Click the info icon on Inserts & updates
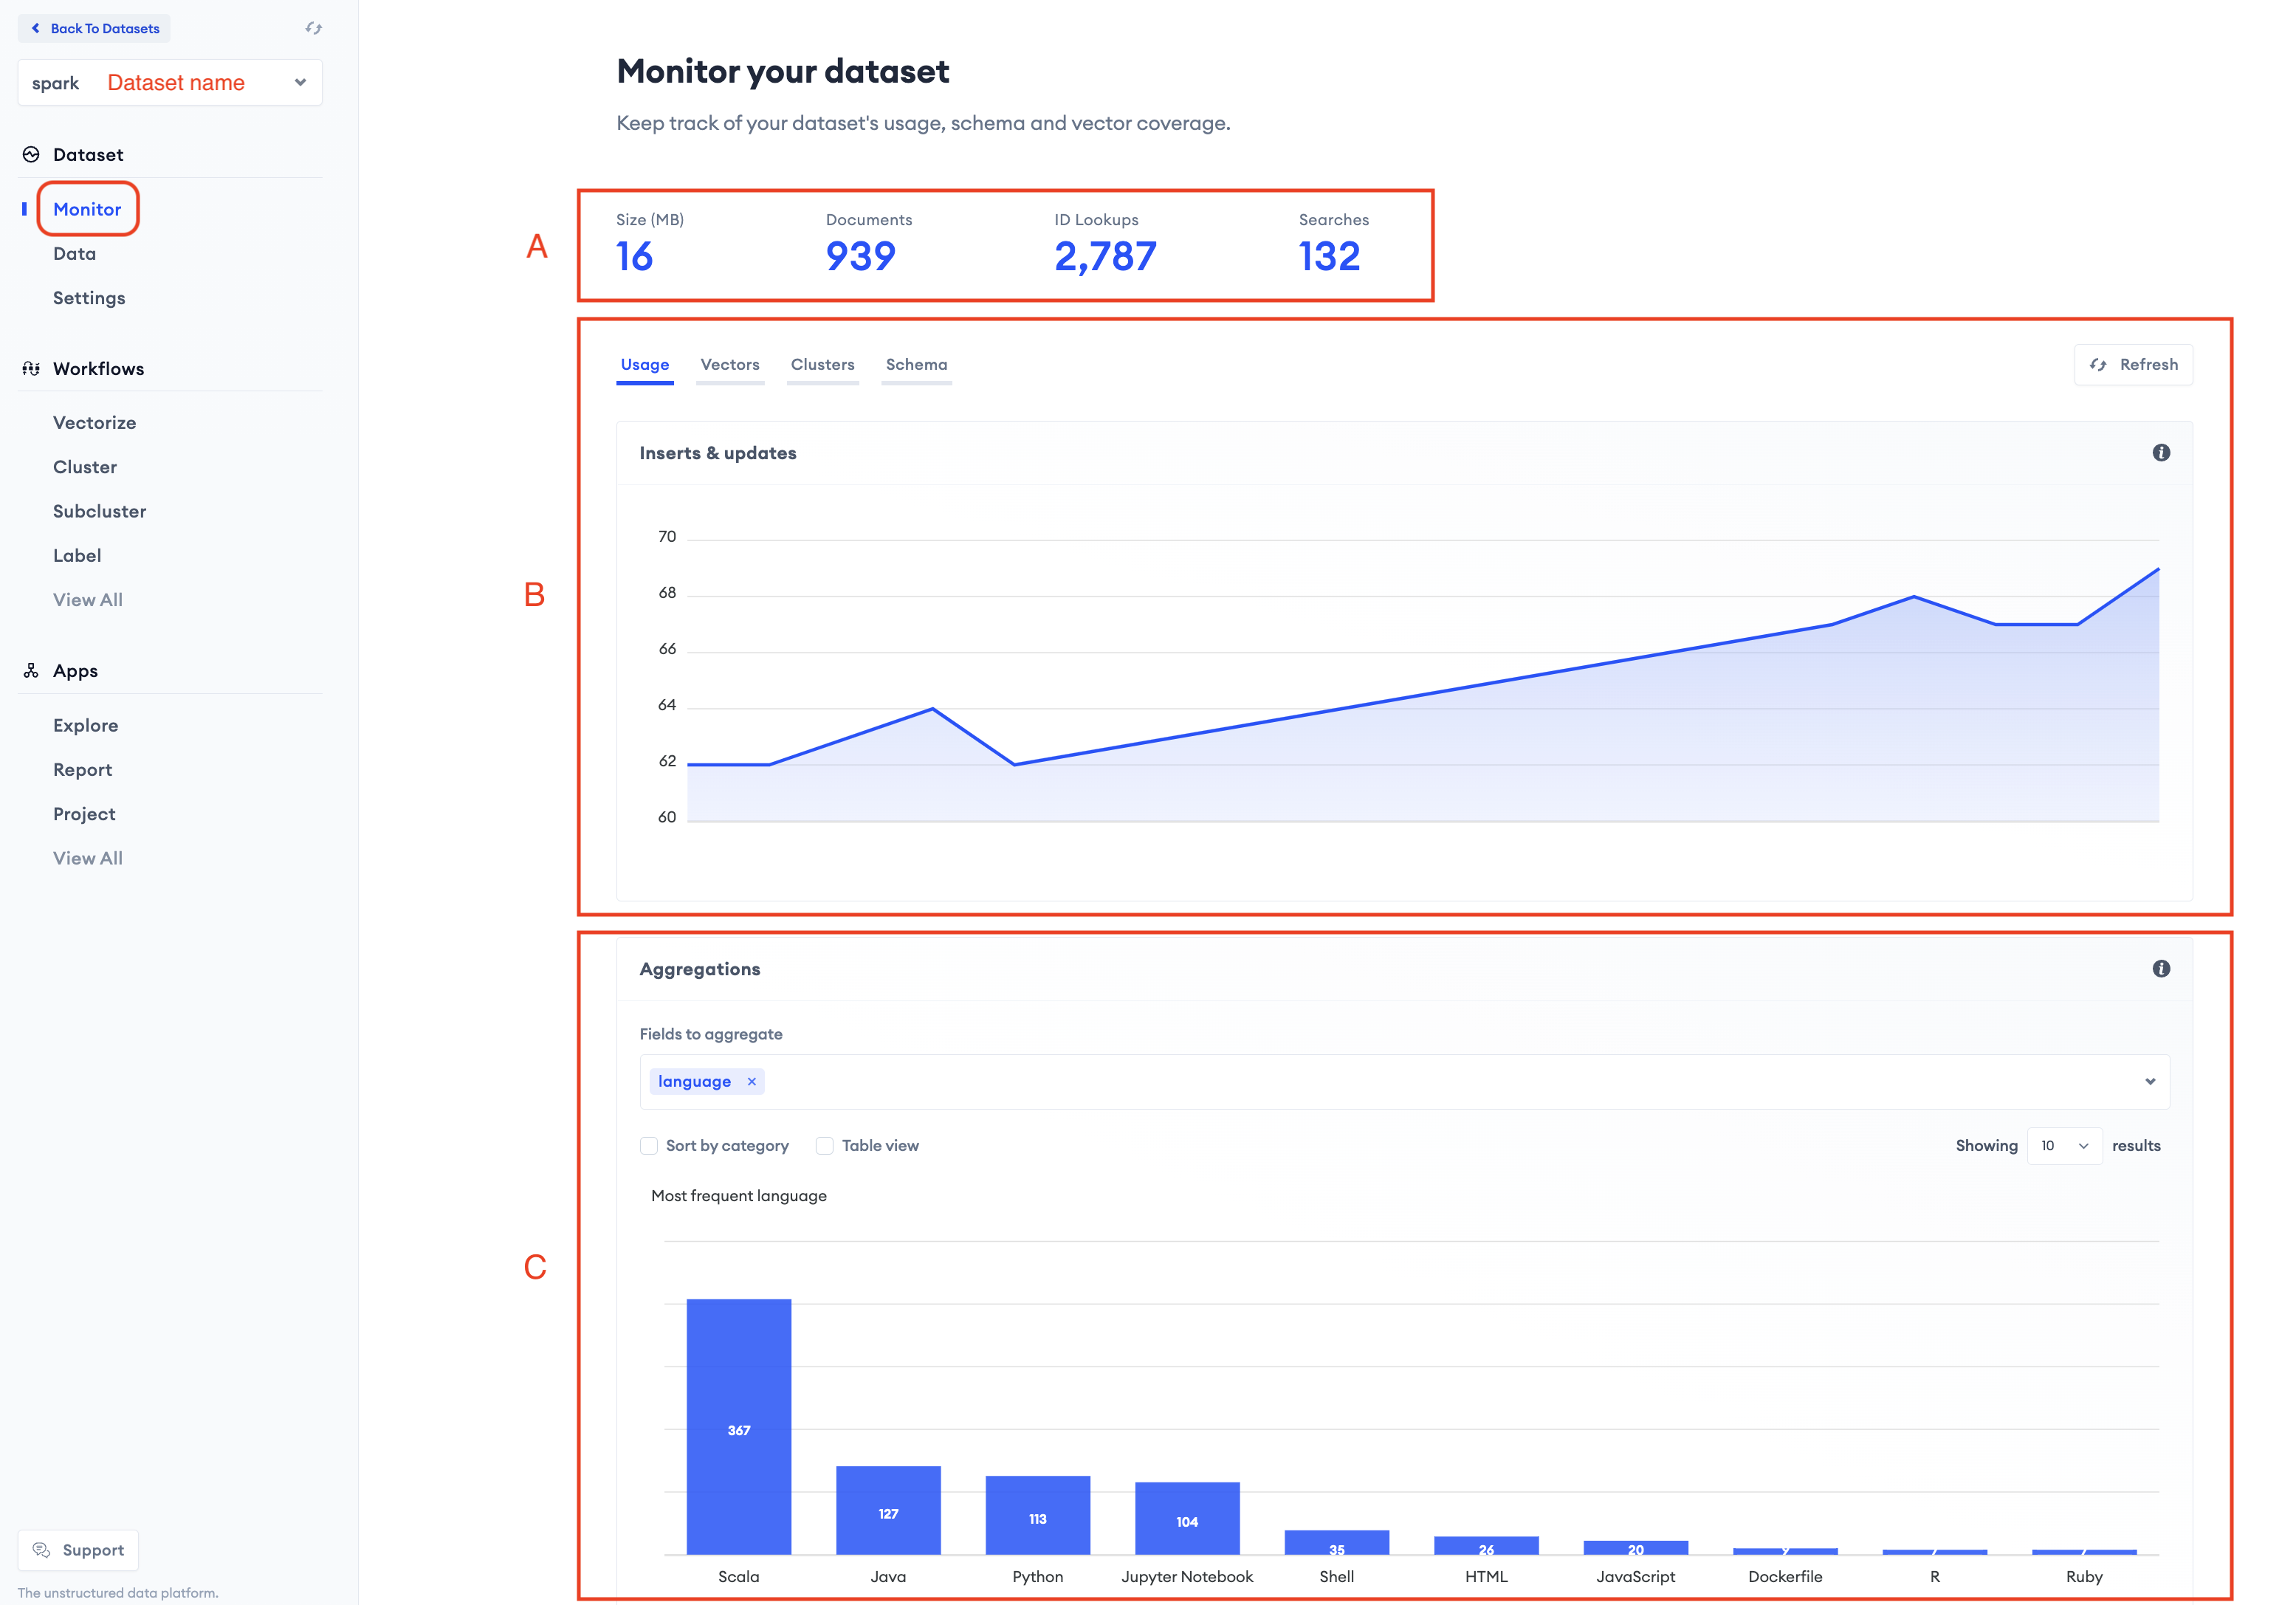 click(x=2161, y=453)
